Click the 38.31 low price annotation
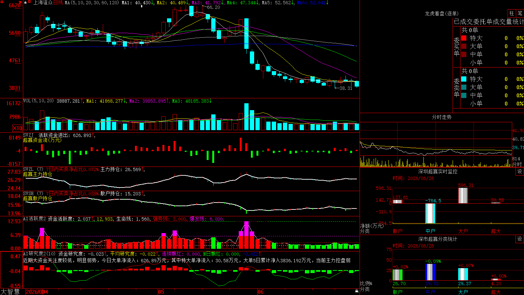Image resolution: width=524 pixels, height=295 pixels. click(x=346, y=88)
